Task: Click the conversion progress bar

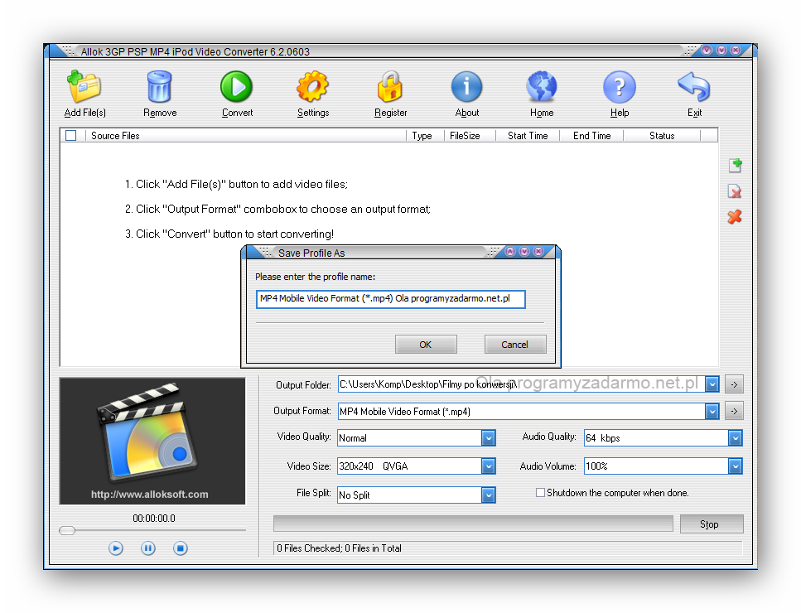Action: (473, 524)
